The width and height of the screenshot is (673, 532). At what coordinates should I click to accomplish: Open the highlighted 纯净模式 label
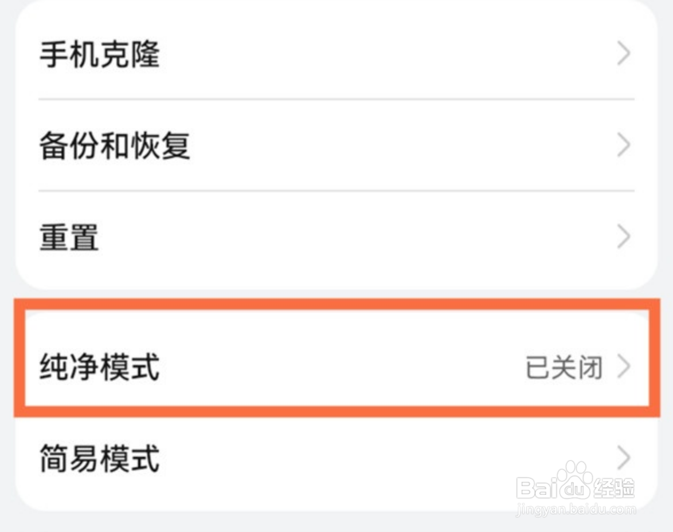(x=100, y=367)
